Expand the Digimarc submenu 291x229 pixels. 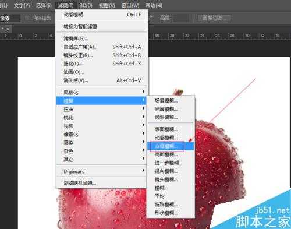coord(102,171)
